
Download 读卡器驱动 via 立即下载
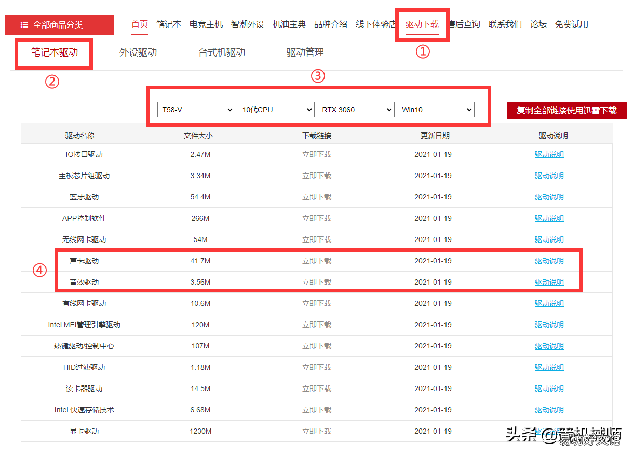tap(317, 388)
